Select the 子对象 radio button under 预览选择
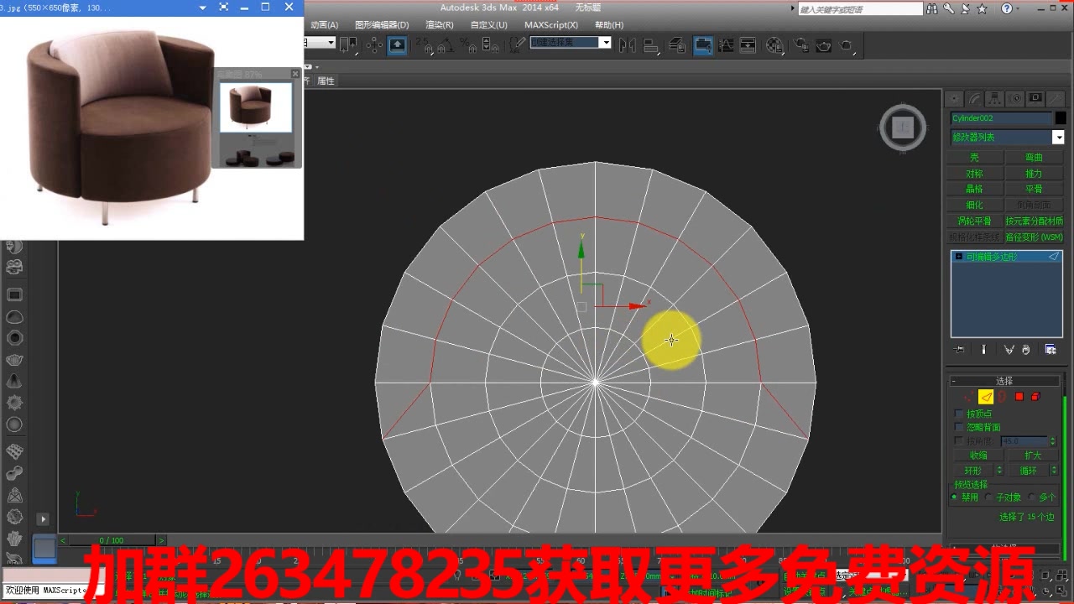1074x604 pixels. pos(988,497)
